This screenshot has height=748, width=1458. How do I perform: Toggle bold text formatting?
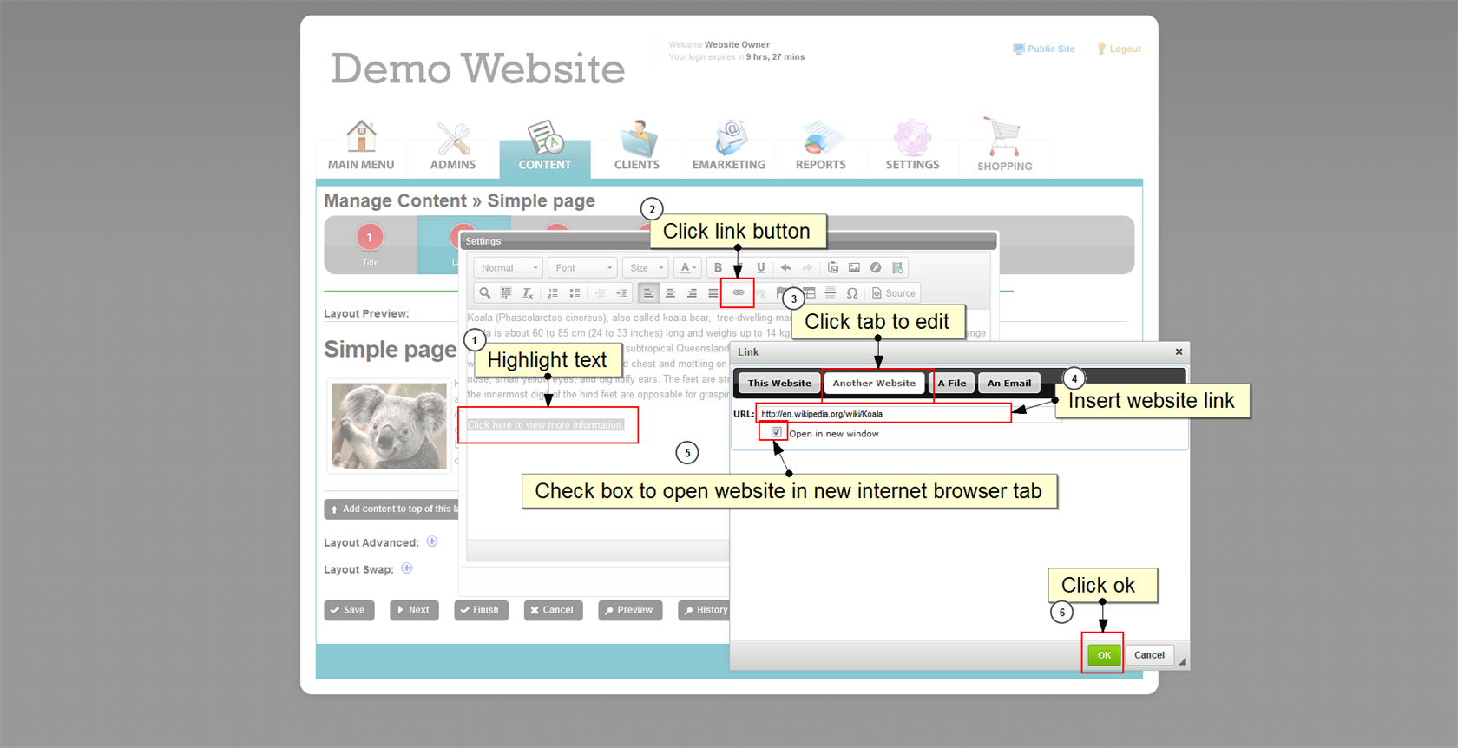pyautogui.click(x=718, y=268)
